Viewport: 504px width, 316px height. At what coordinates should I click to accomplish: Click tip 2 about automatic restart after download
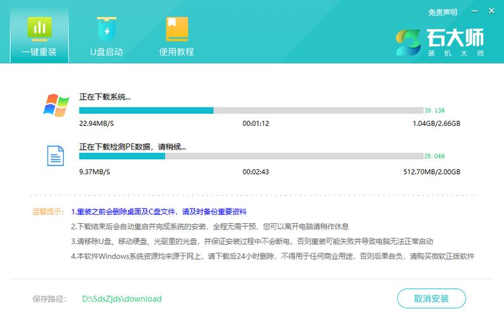(210, 226)
